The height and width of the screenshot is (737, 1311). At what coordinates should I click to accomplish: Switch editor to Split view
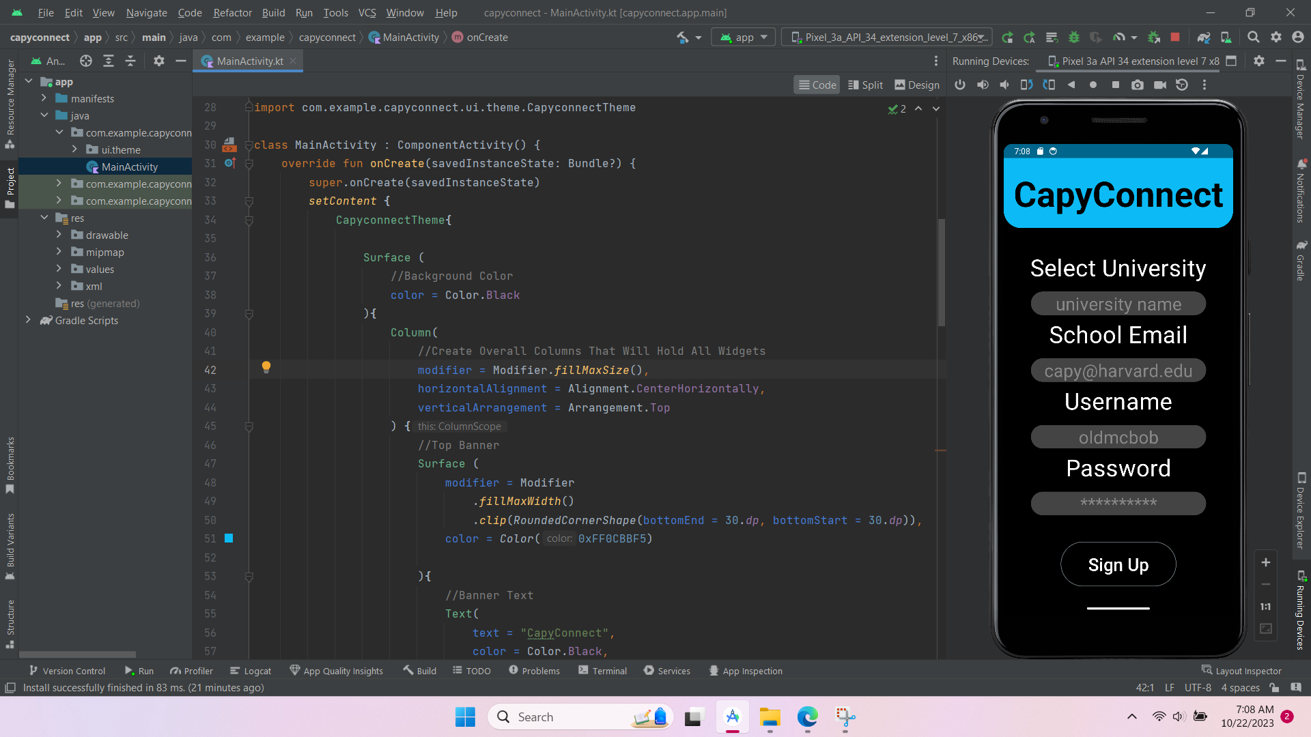pyautogui.click(x=865, y=85)
